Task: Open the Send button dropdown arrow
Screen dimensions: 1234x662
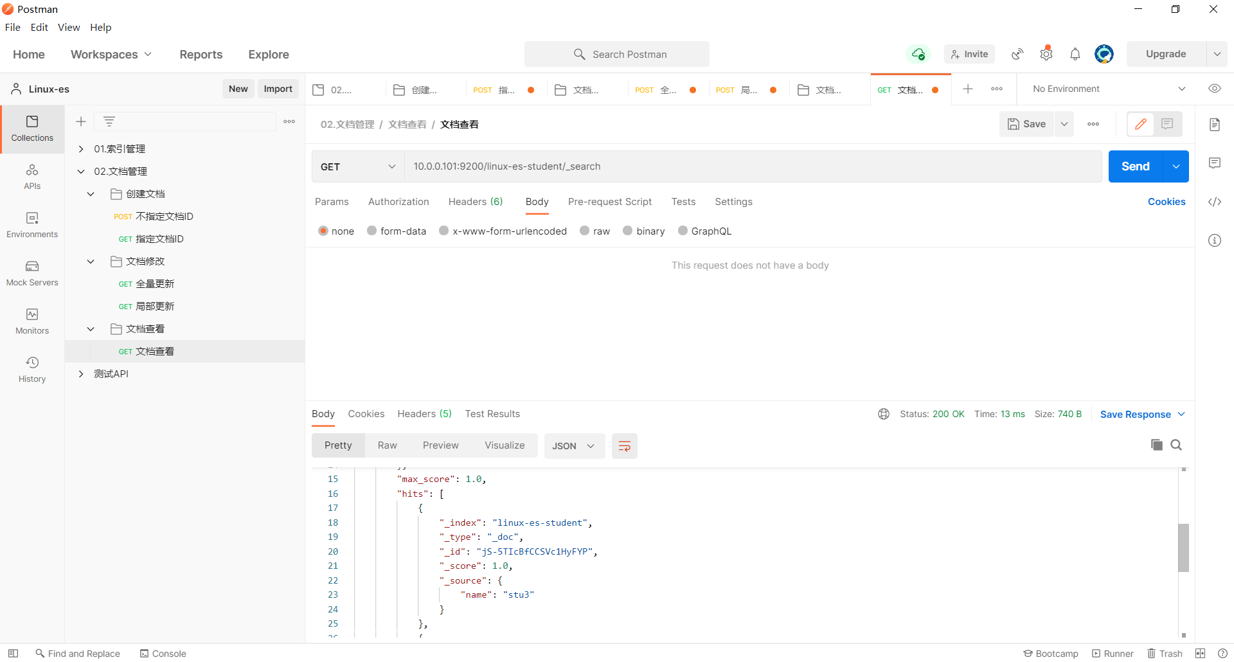Action: [x=1176, y=166]
